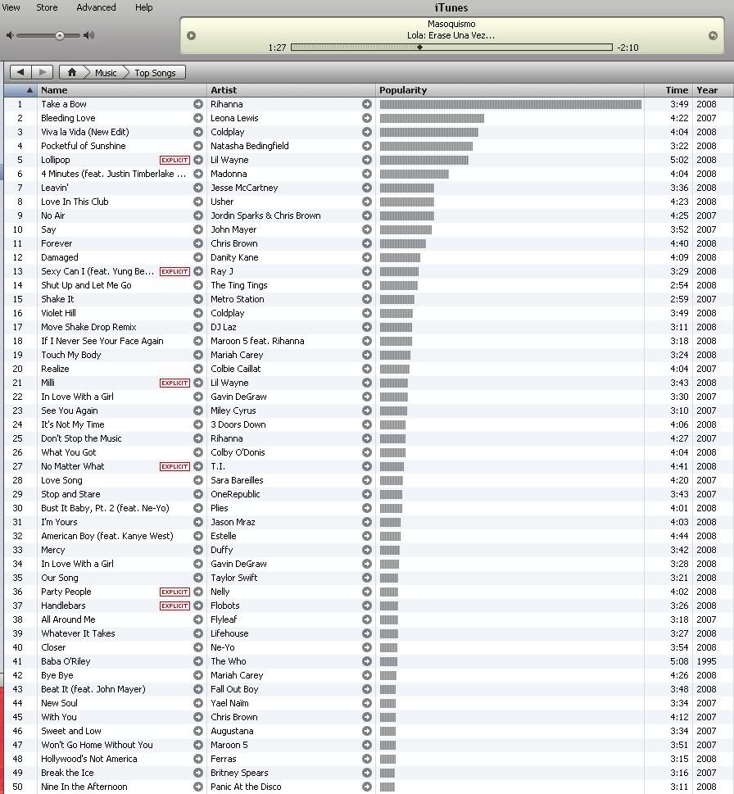Click the arrow icon next to Take a Bow

pos(198,104)
